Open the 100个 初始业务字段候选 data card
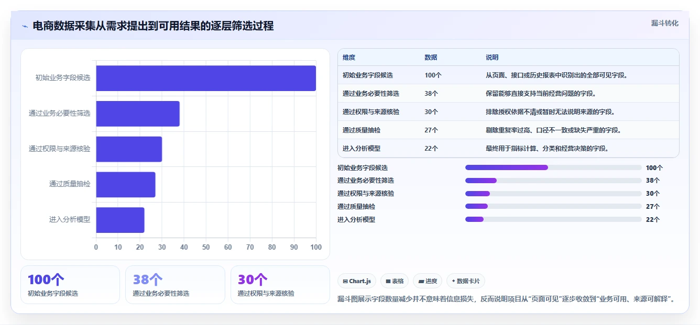The height and width of the screenshot is (325, 700). [x=70, y=285]
